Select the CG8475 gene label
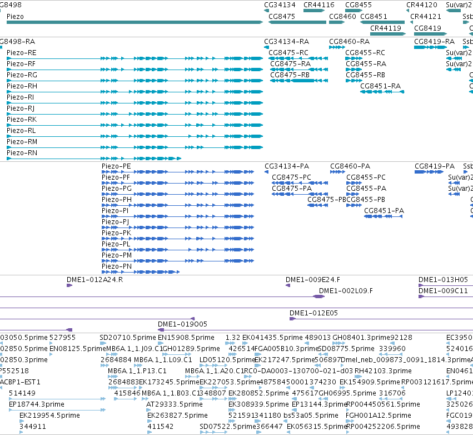 (x=282, y=17)
